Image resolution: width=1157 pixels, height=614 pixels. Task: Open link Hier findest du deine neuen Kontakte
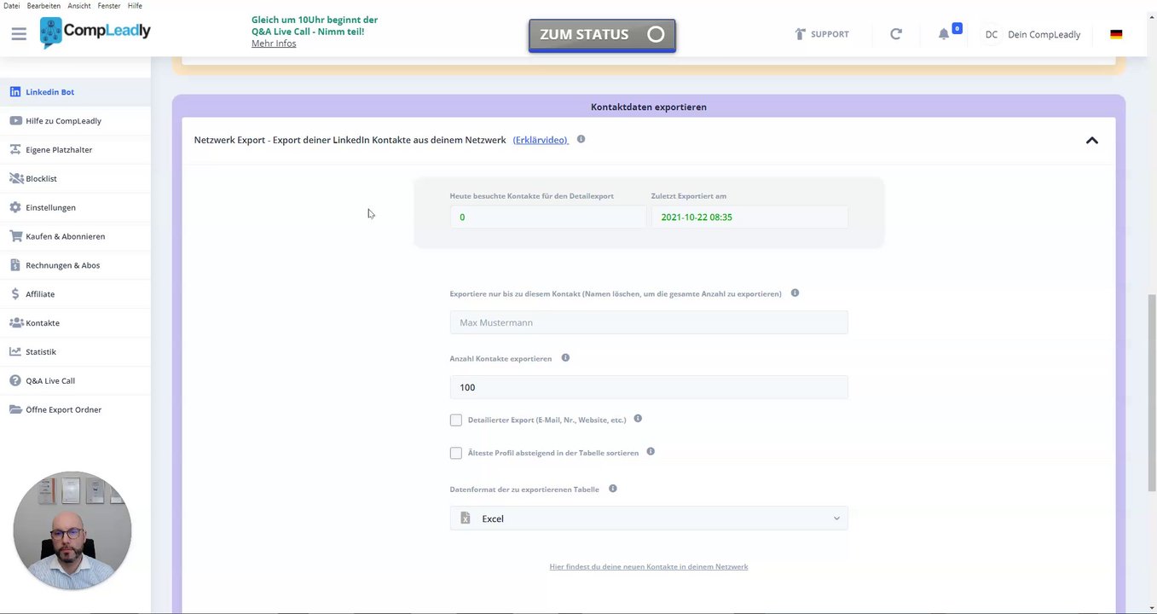click(649, 566)
